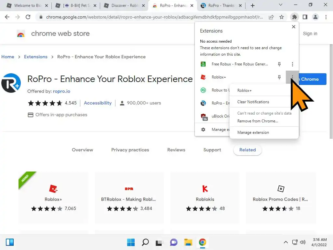
Task: Open the share page icon in address bar
Action: click(271, 17)
